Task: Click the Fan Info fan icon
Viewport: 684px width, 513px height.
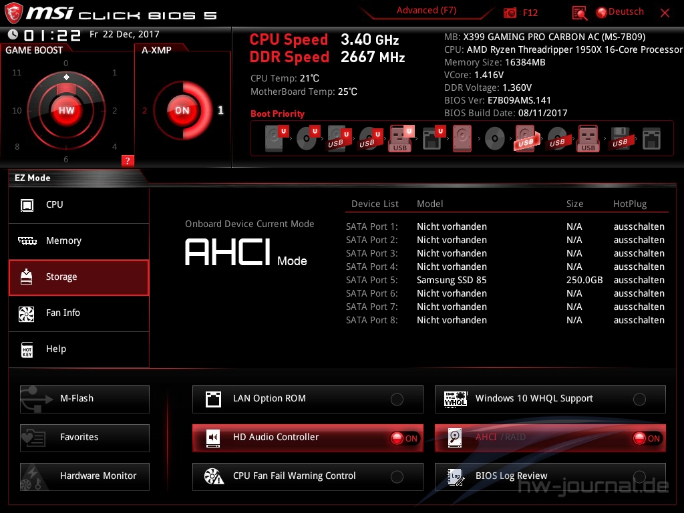Action: (26, 314)
